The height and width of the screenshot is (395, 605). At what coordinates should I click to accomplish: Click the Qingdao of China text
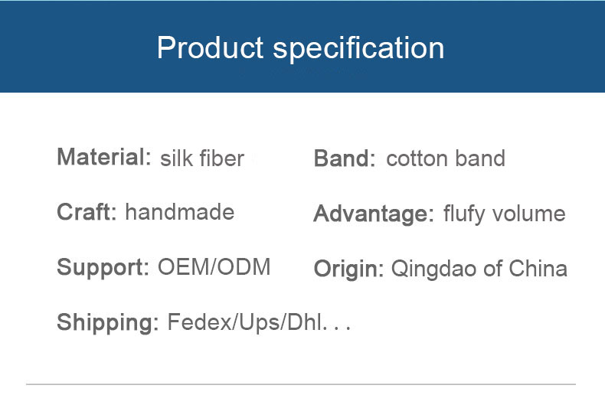click(x=479, y=269)
